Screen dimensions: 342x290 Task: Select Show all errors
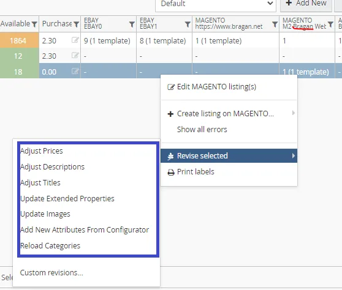(x=202, y=129)
